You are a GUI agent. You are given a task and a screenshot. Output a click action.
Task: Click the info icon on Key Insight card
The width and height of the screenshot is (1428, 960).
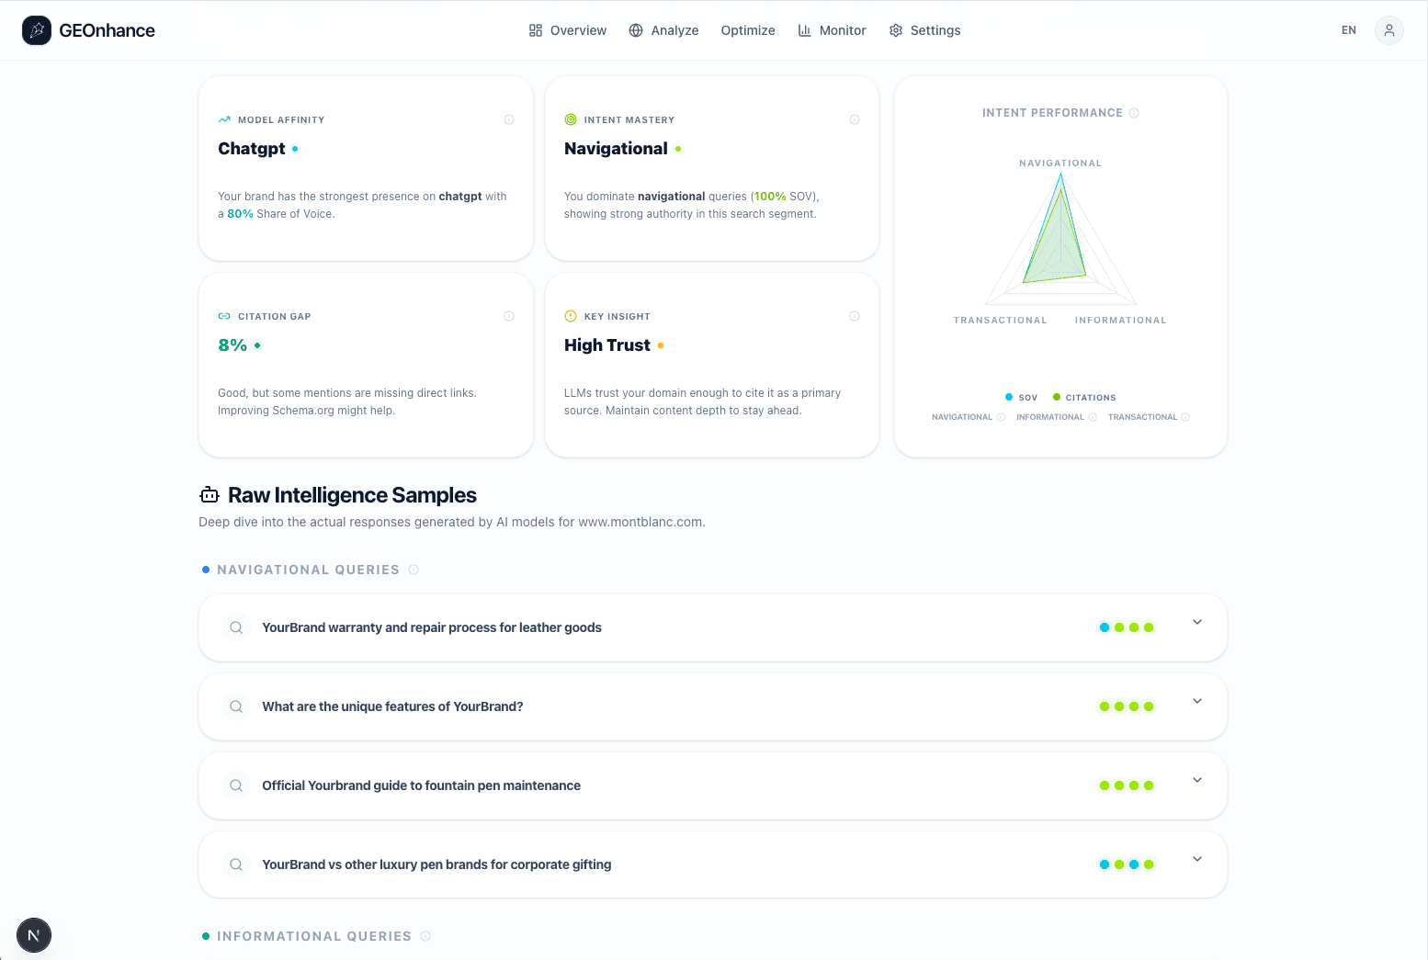tap(855, 316)
